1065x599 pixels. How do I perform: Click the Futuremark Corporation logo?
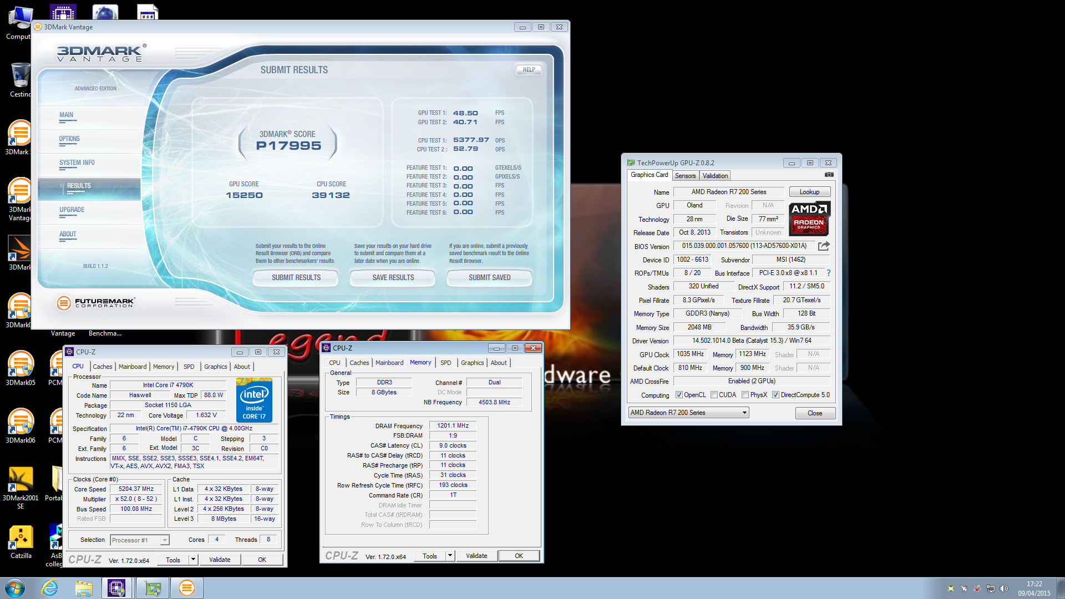coord(95,303)
